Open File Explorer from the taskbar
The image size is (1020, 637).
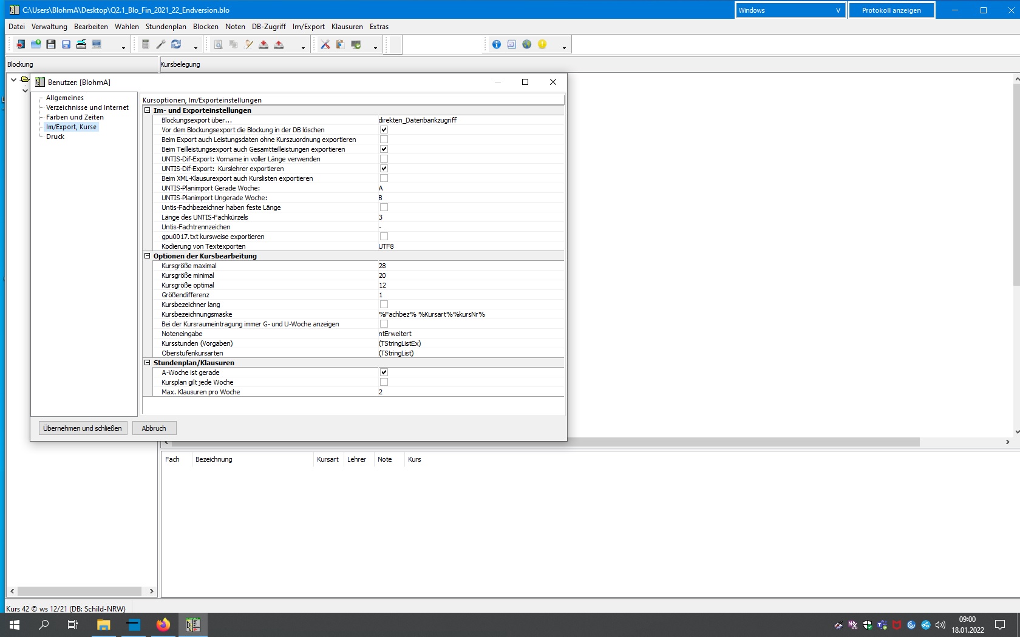click(104, 625)
